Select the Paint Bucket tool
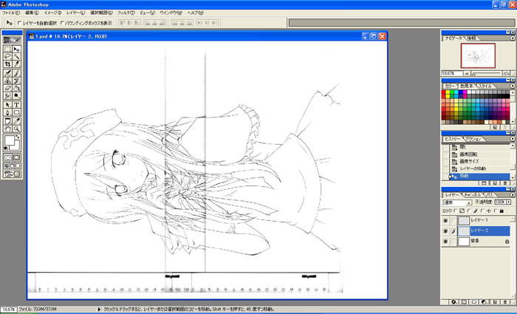 [16, 89]
